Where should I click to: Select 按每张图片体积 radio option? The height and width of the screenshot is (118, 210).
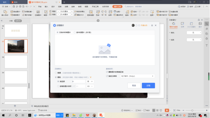pos(58,86)
